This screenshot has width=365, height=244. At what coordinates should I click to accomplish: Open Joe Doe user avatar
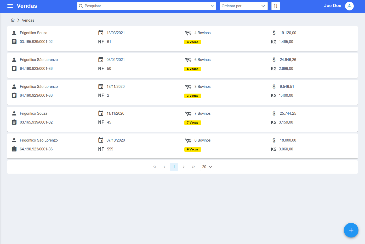point(349,6)
